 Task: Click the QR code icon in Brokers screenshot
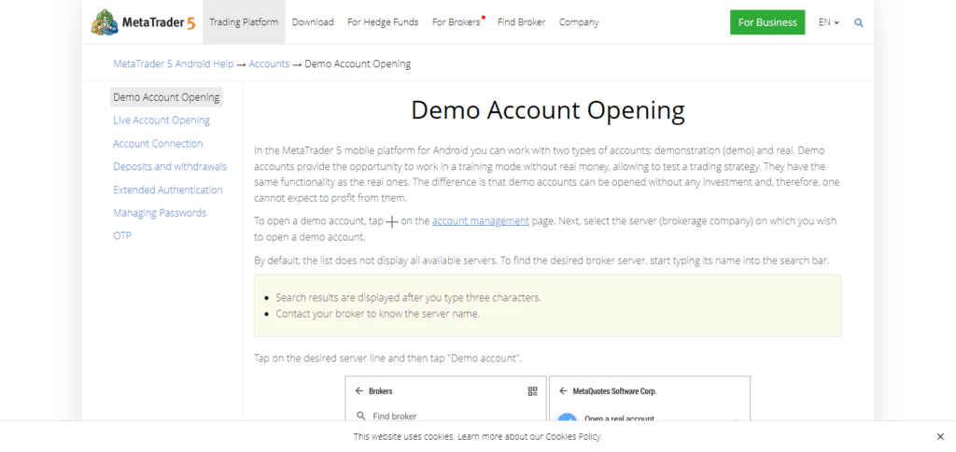pyautogui.click(x=532, y=391)
